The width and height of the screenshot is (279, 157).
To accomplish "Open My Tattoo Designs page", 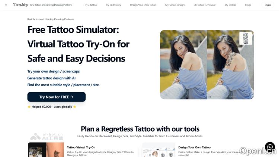I will coord(175,5).
